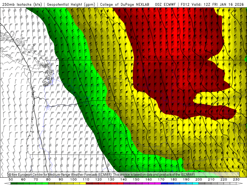Click the '170' legend value
This screenshot has width=247, height=185.
coord(161,179)
